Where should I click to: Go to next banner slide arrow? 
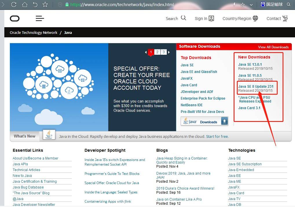[x=169, y=52]
